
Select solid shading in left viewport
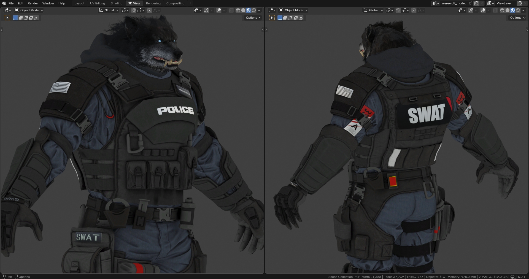point(243,10)
